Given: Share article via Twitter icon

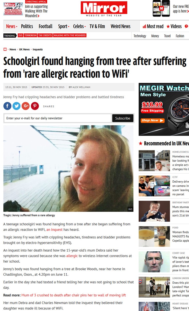Looking at the screenshot, I should pyautogui.click(x=16, y=106).
